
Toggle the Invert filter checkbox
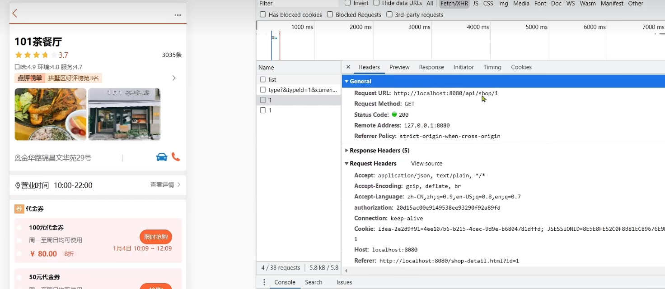pyautogui.click(x=347, y=3)
